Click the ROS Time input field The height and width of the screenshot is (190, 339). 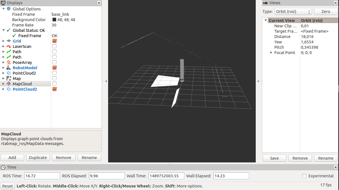[x=42, y=176]
